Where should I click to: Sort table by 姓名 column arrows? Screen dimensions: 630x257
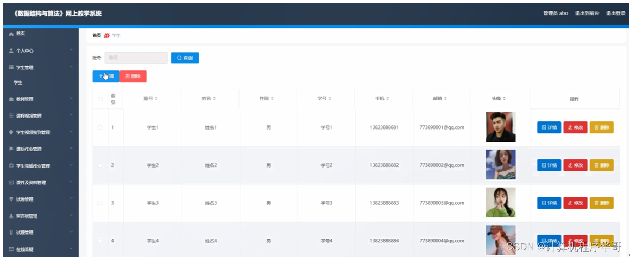click(x=215, y=99)
